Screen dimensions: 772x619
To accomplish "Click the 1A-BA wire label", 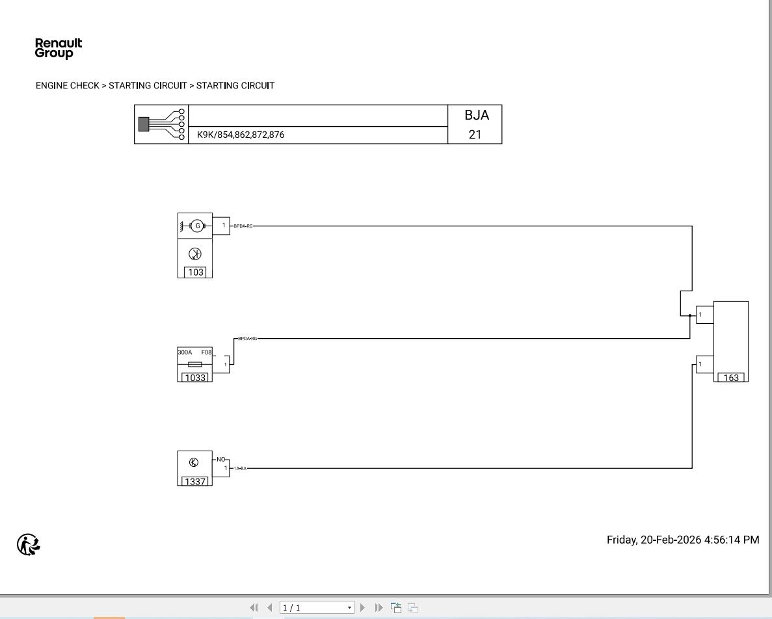I will point(240,468).
